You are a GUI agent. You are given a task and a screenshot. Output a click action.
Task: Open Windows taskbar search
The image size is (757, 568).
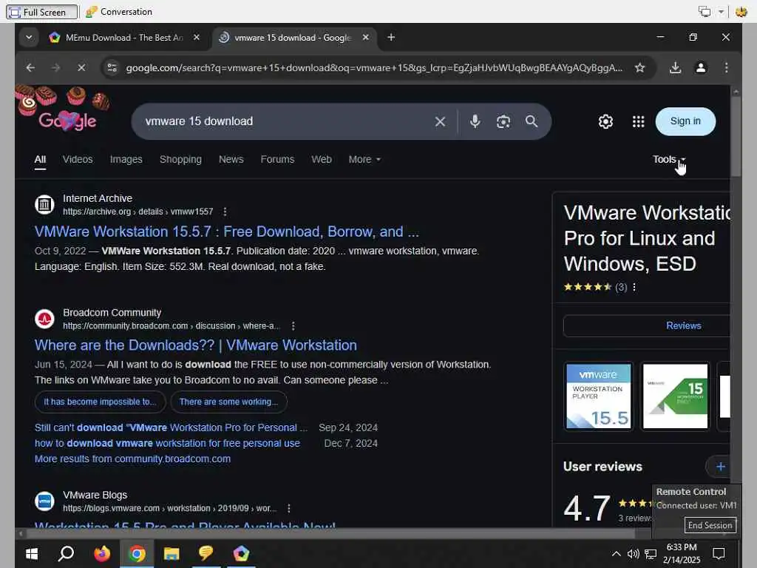pos(66,553)
